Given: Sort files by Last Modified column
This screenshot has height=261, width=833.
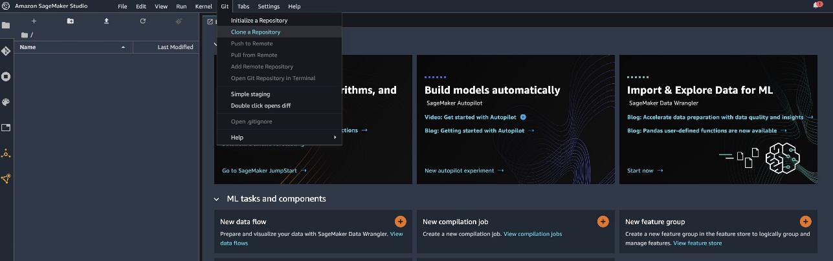Looking at the screenshot, I should coord(166,47).
